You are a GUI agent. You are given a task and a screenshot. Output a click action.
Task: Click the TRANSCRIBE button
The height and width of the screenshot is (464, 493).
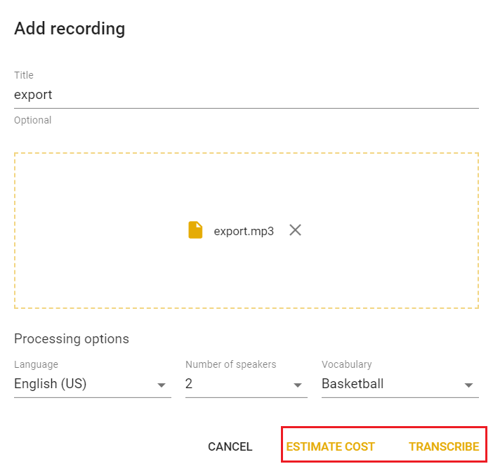click(x=444, y=446)
